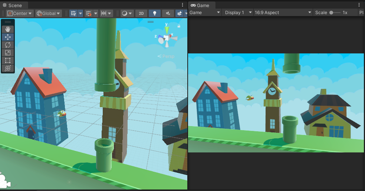Viewport: 365px width, 191px height.
Task: Click the bird in Game view
Action: pos(250,98)
